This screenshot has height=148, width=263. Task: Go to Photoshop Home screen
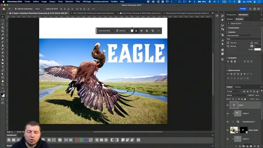(x=4, y=9)
